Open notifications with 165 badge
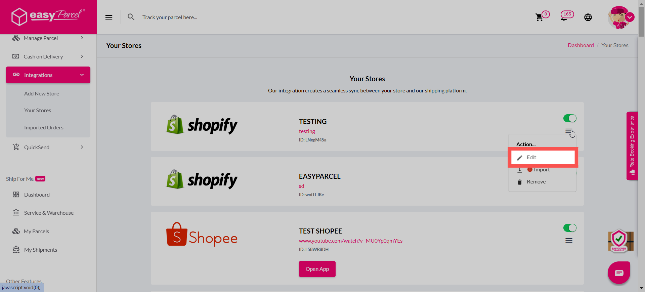The height and width of the screenshot is (292, 645). pos(567,16)
